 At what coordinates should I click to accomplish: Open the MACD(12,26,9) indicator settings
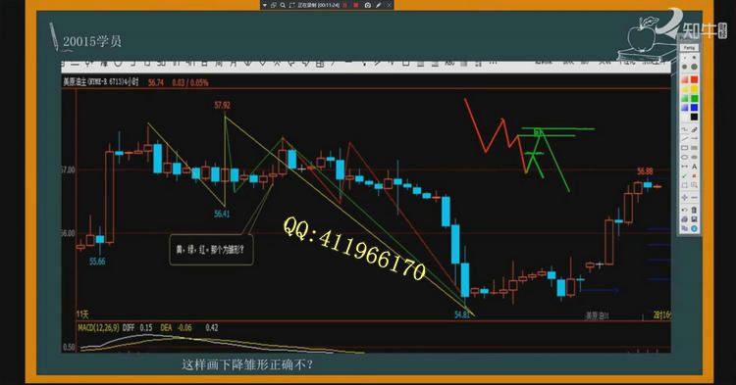(x=98, y=328)
